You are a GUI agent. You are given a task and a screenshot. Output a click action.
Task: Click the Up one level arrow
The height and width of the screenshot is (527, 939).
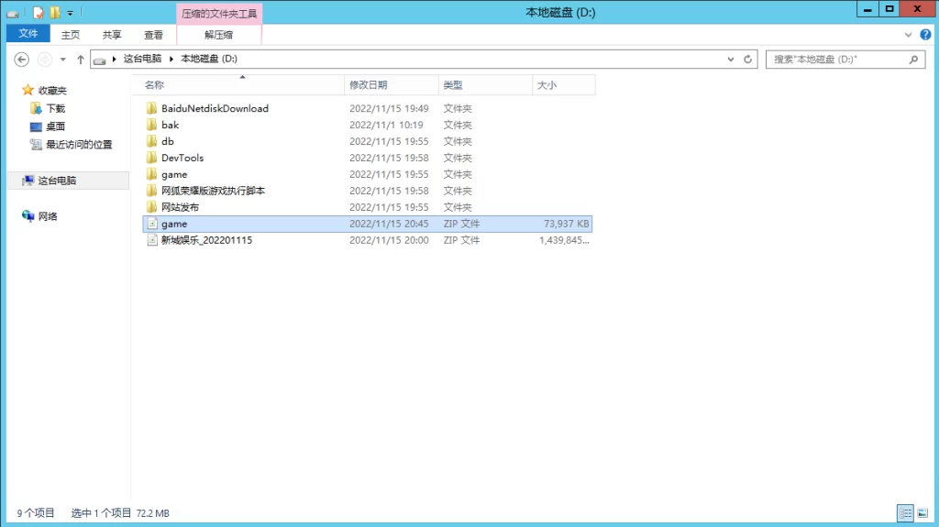click(81, 59)
